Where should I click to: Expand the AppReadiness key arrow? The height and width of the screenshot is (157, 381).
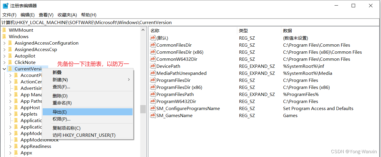(10, 146)
